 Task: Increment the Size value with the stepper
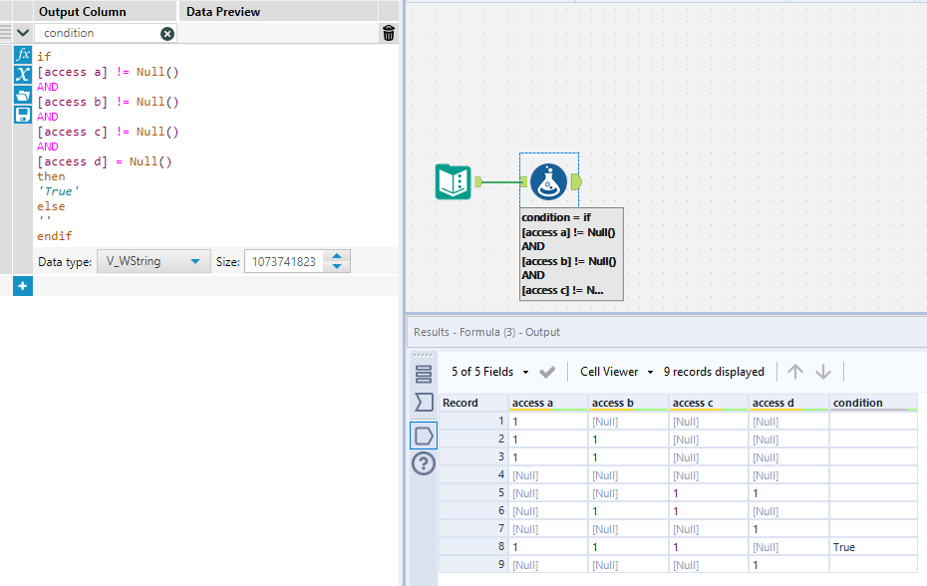pyautogui.click(x=336, y=254)
